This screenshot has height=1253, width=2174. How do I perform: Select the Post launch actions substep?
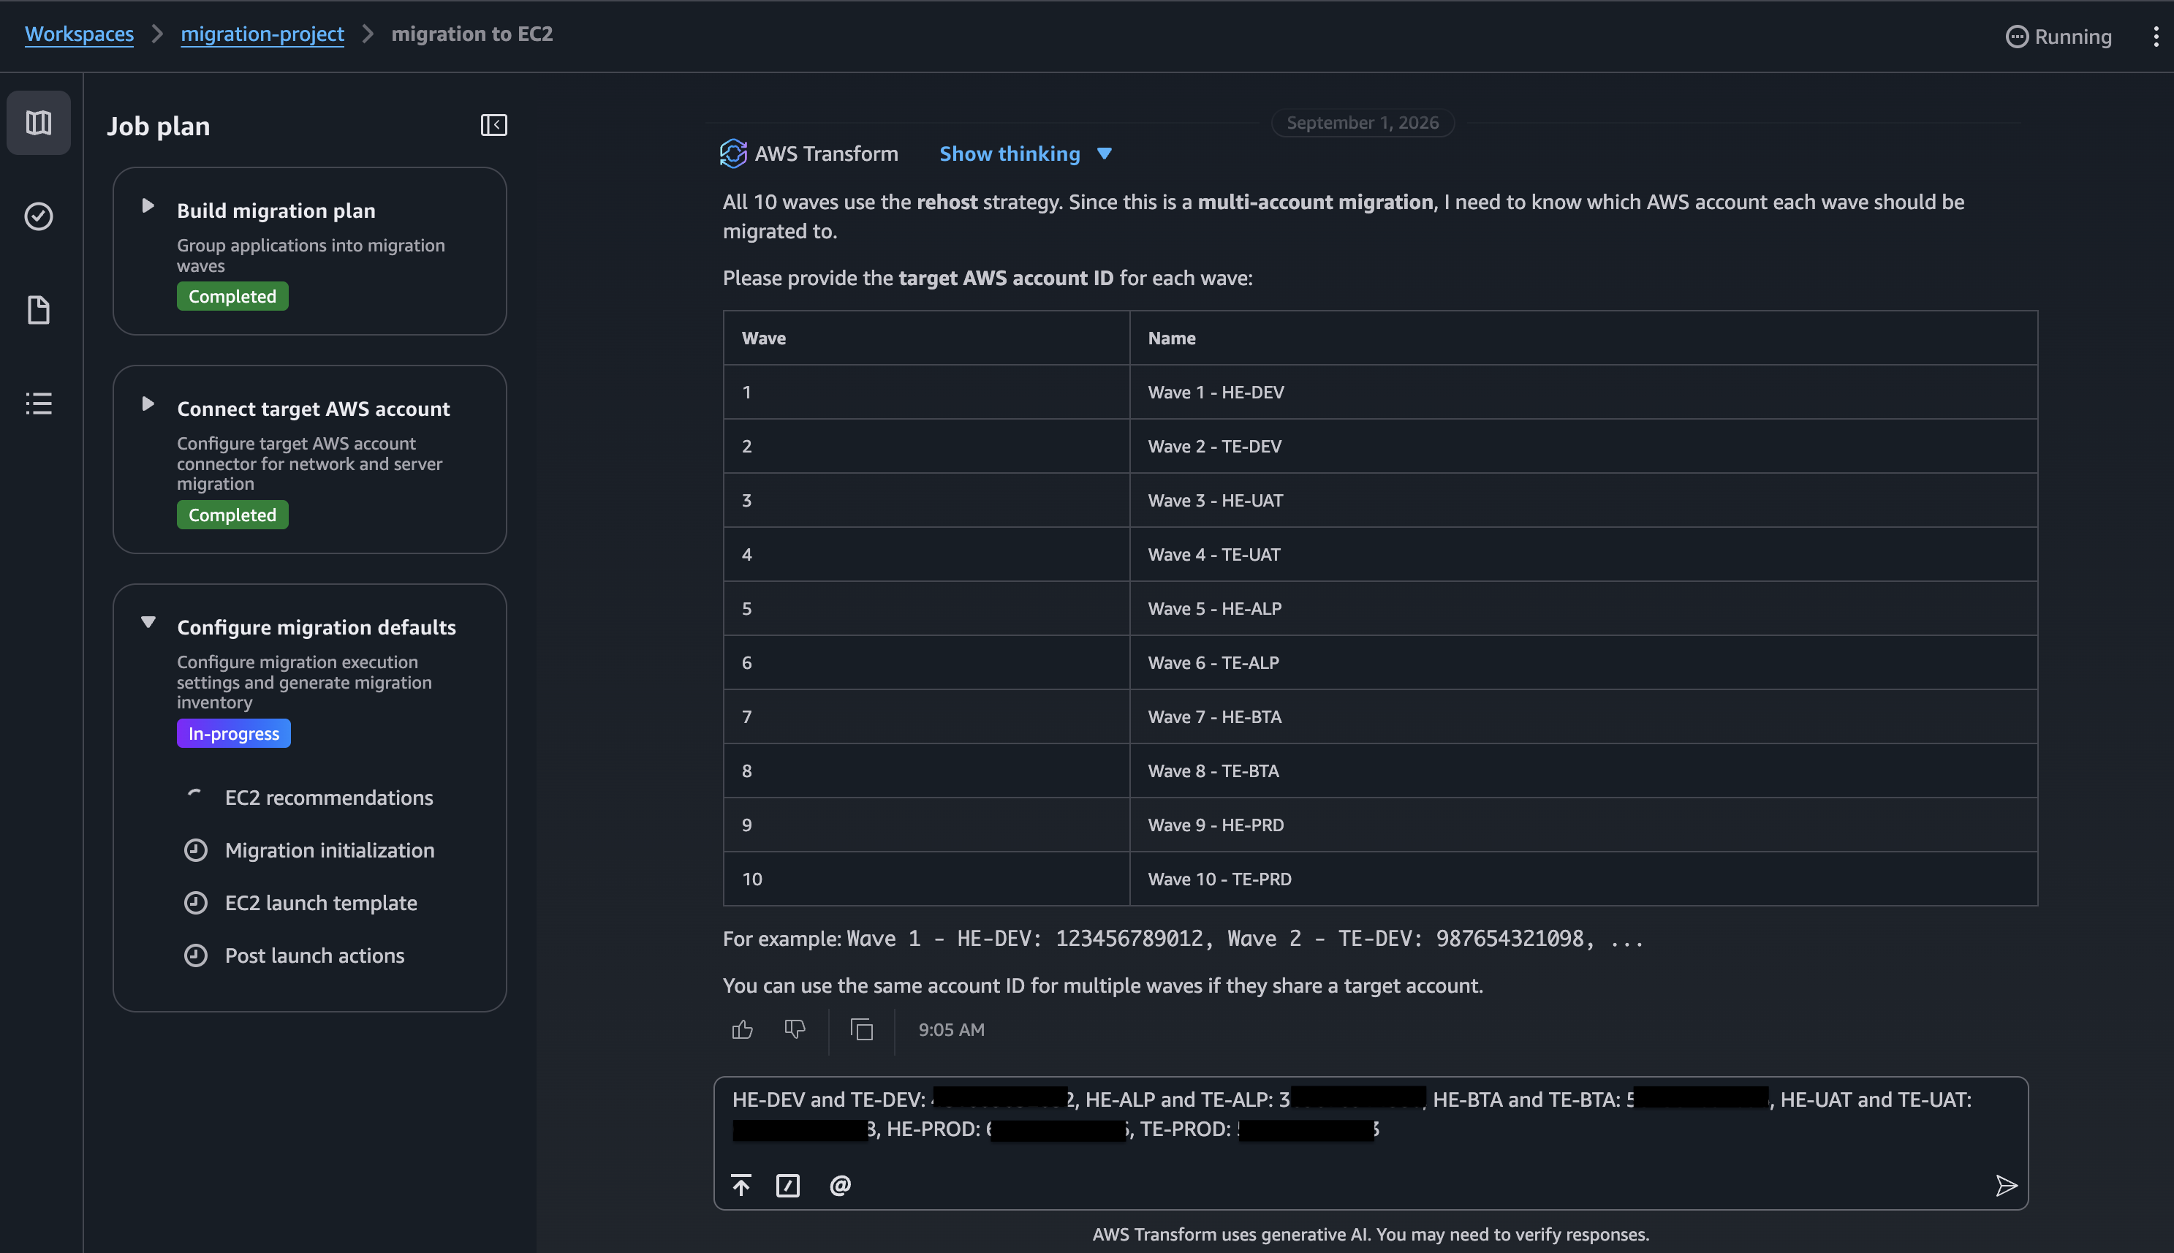314,955
